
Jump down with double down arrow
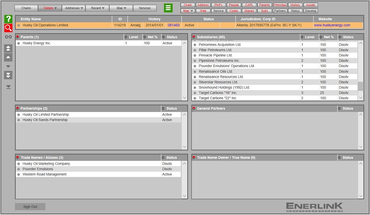(8, 75)
